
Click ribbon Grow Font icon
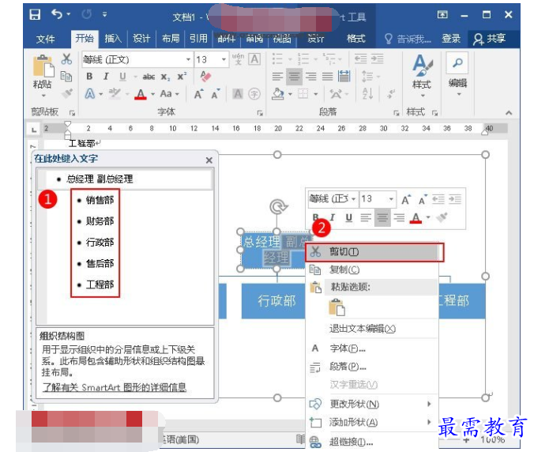[x=198, y=94]
